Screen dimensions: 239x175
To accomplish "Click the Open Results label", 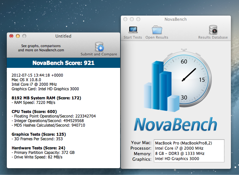I will (157, 37).
